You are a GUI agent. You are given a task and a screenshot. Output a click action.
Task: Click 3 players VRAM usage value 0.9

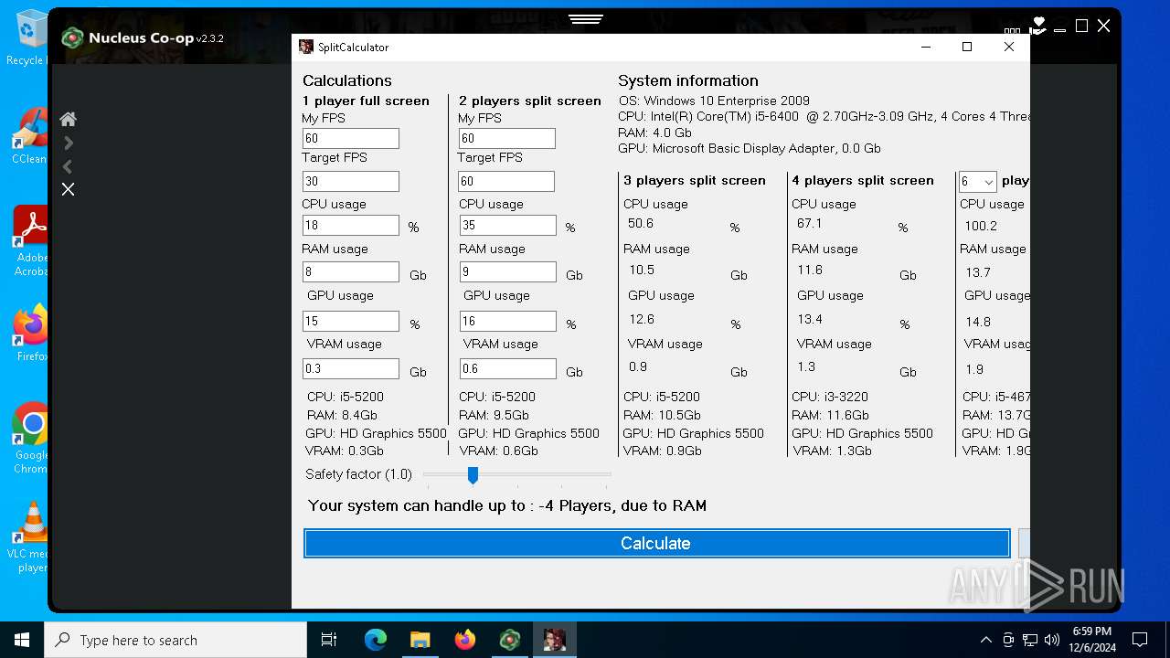tap(638, 366)
